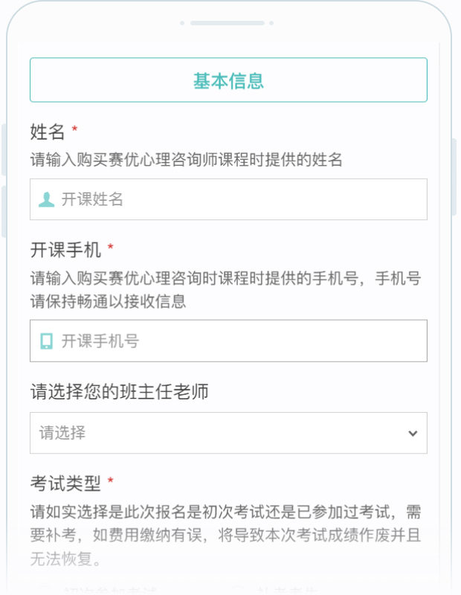Click the 开课姓名 name input field
This screenshot has width=461, height=595.
(228, 199)
